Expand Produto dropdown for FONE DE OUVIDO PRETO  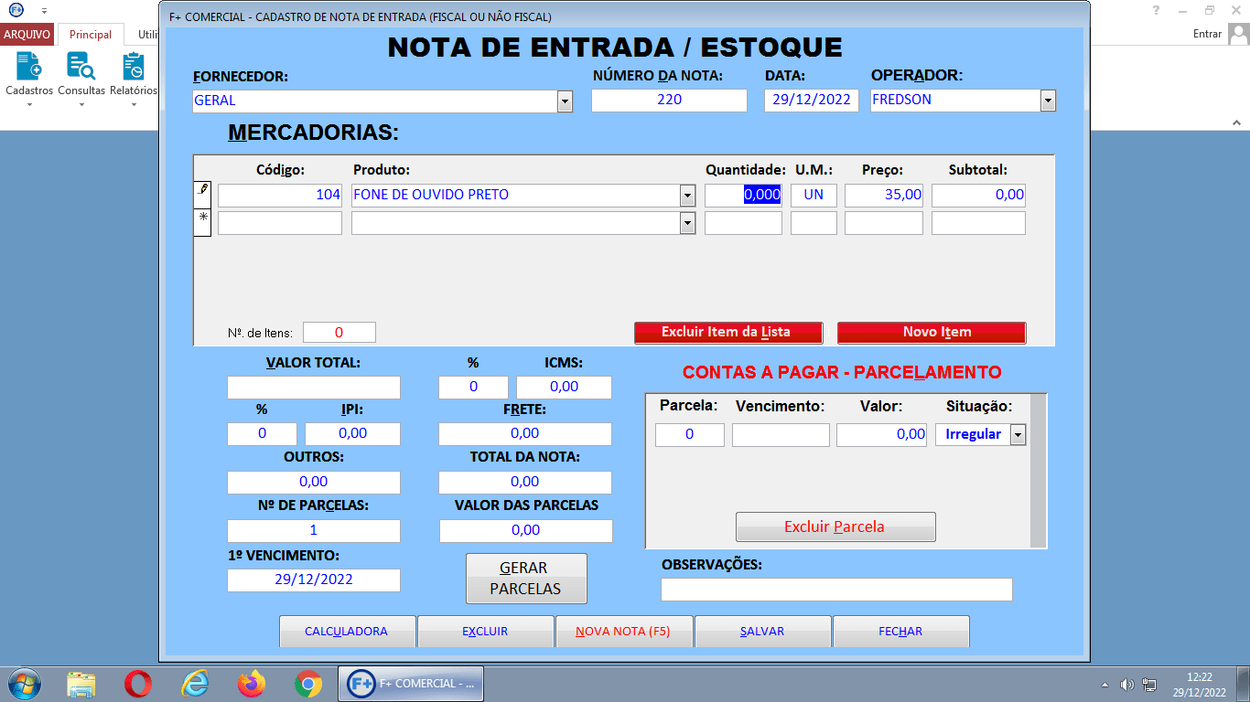coord(687,196)
